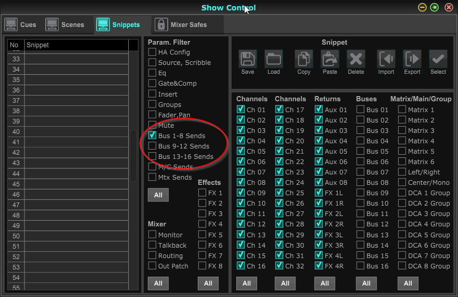Select snippet row number 50
This screenshot has height=297, width=458.
(68, 236)
